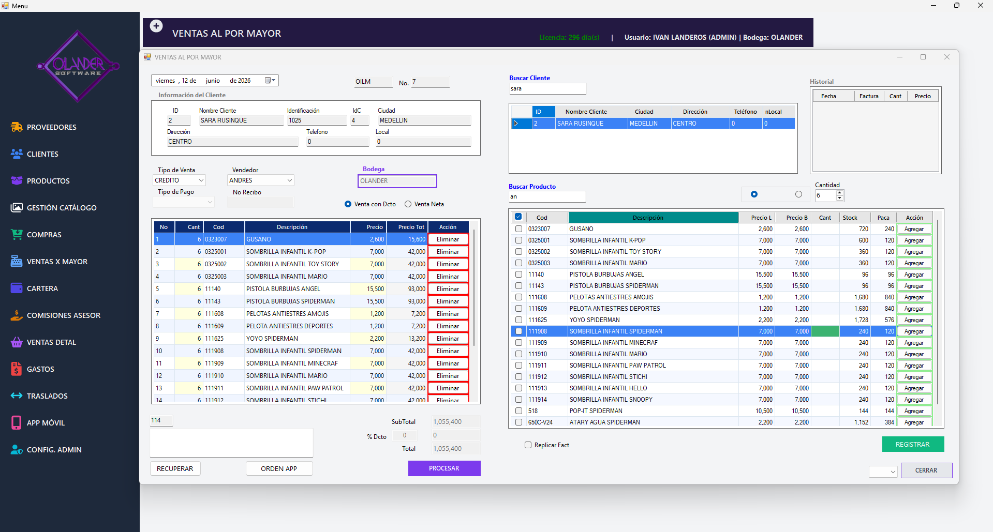Viewport: 993px width, 532px height.
Task: Expand the Tipo de Venta CREDITO dropdown
Action: pos(201,180)
